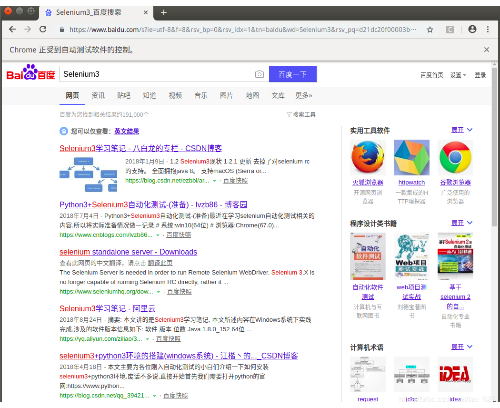Click the 登录 login link
The width and height of the screenshot is (500, 408).
click(x=480, y=75)
